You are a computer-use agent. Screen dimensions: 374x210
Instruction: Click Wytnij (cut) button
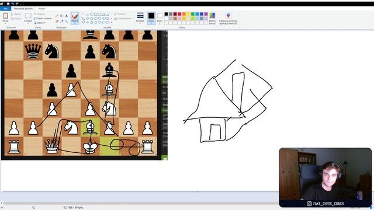(x=16, y=14)
